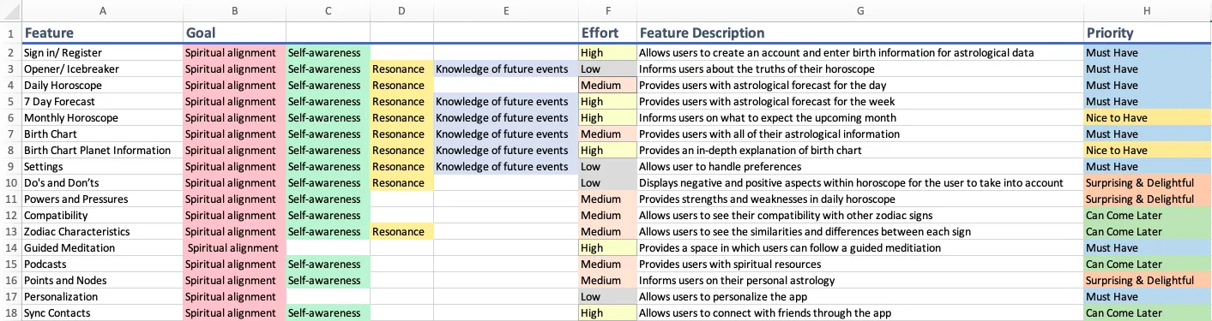Select the 'Do's and Don'ts' cell
This screenshot has width=1212, height=321.
point(102,183)
